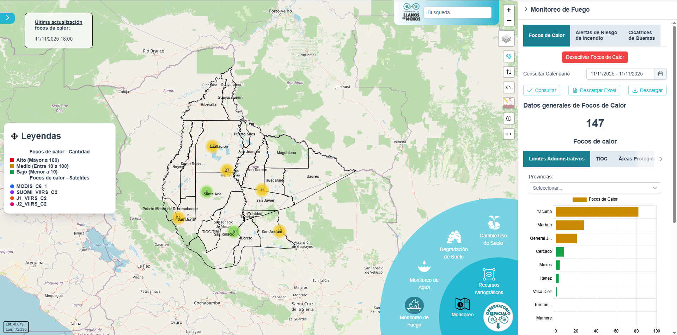
Task: Open Degradación de Suelo module
Action: pyautogui.click(x=454, y=245)
